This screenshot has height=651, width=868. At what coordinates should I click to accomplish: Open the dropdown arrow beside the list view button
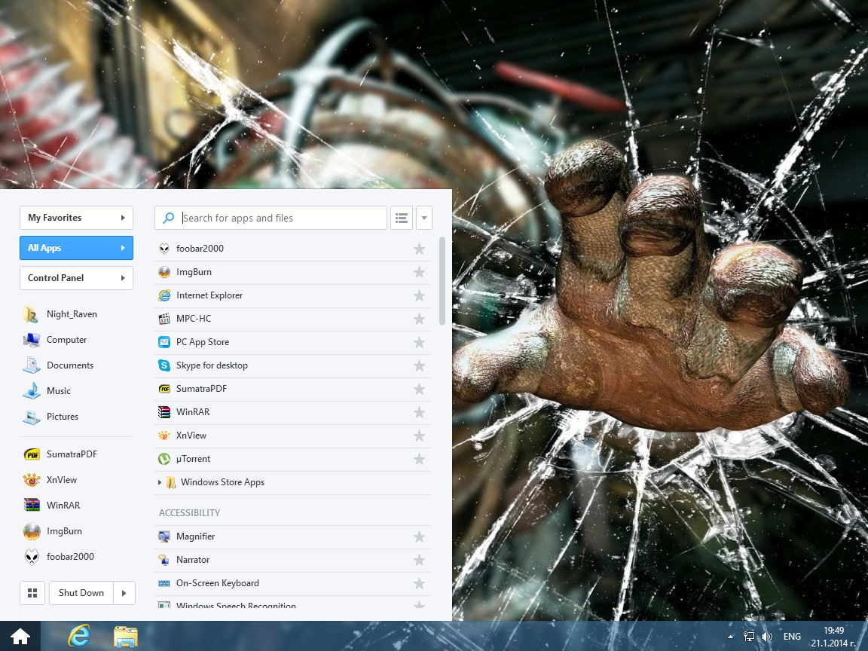click(x=424, y=218)
